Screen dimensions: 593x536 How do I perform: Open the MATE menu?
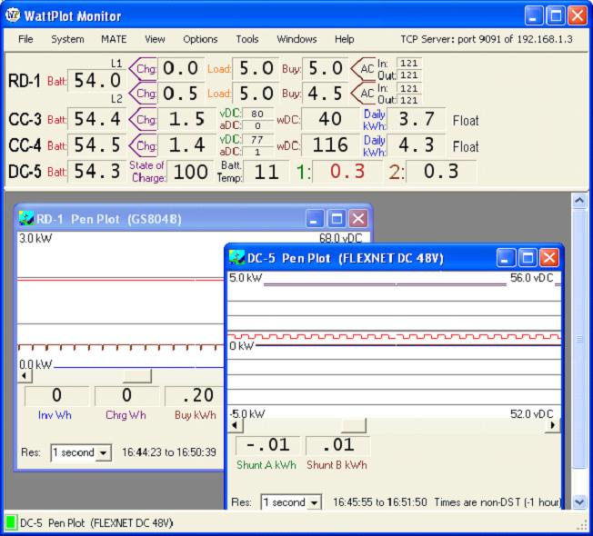pos(114,39)
